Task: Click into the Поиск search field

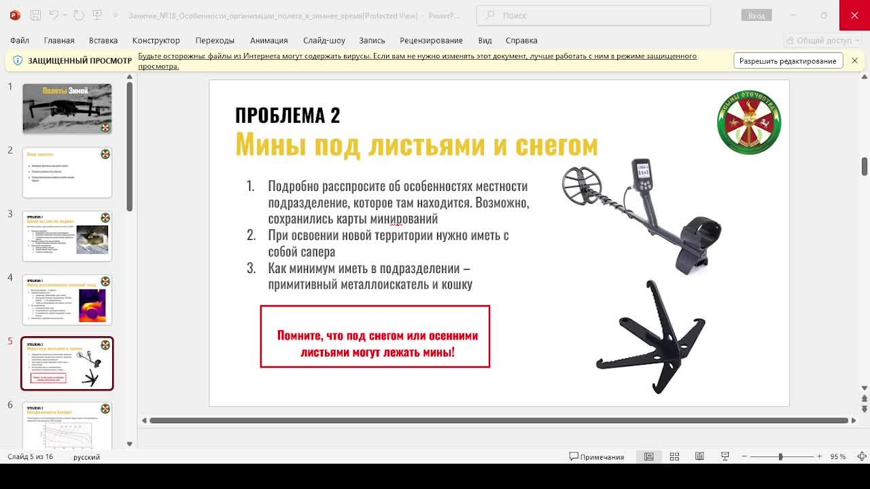Action: (x=593, y=15)
